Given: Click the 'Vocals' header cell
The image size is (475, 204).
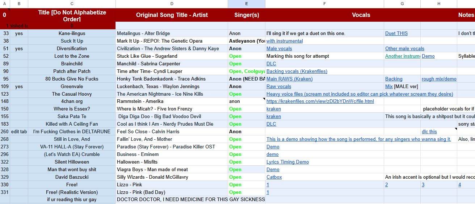Looking at the screenshot, I should point(361,15).
